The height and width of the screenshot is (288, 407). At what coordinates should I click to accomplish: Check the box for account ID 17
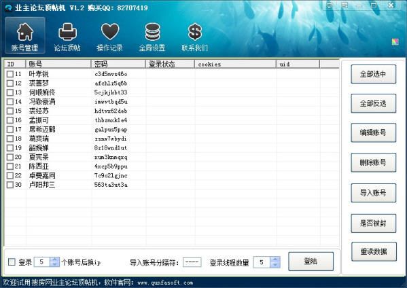coord(10,130)
